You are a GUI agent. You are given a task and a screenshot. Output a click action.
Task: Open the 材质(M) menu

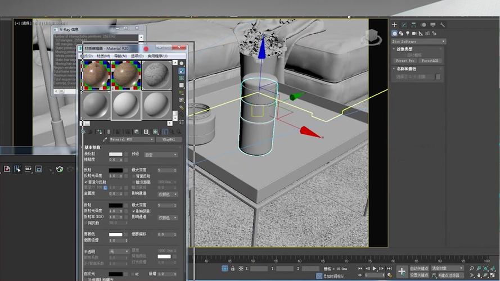pyautogui.click(x=103, y=56)
